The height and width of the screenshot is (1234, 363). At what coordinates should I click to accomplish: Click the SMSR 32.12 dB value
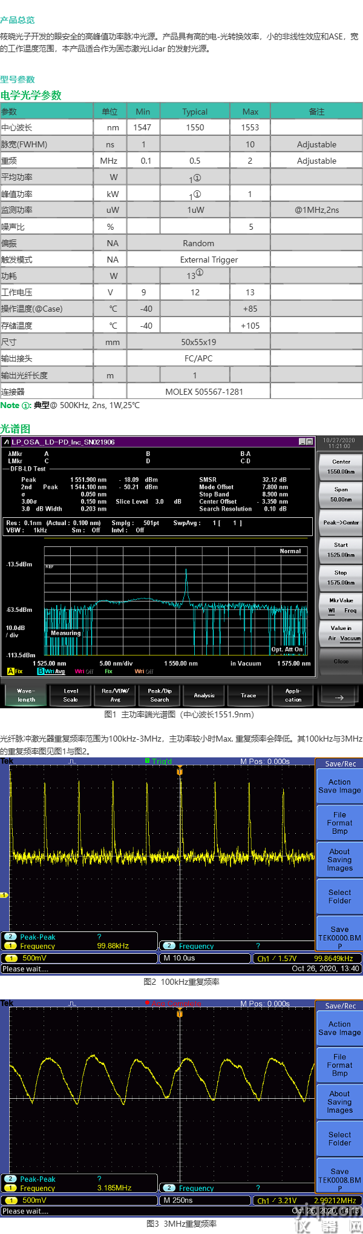click(274, 479)
